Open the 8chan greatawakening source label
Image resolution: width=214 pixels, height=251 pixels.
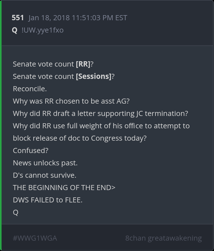click(x=163, y=238)
